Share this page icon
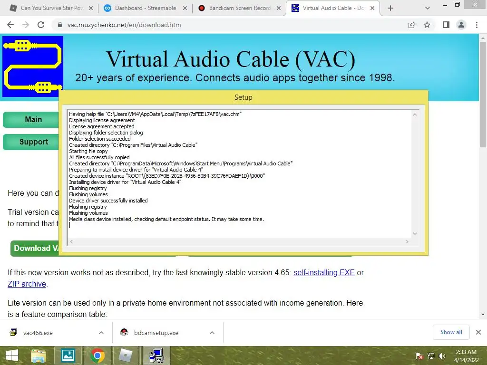 (412, 25)
